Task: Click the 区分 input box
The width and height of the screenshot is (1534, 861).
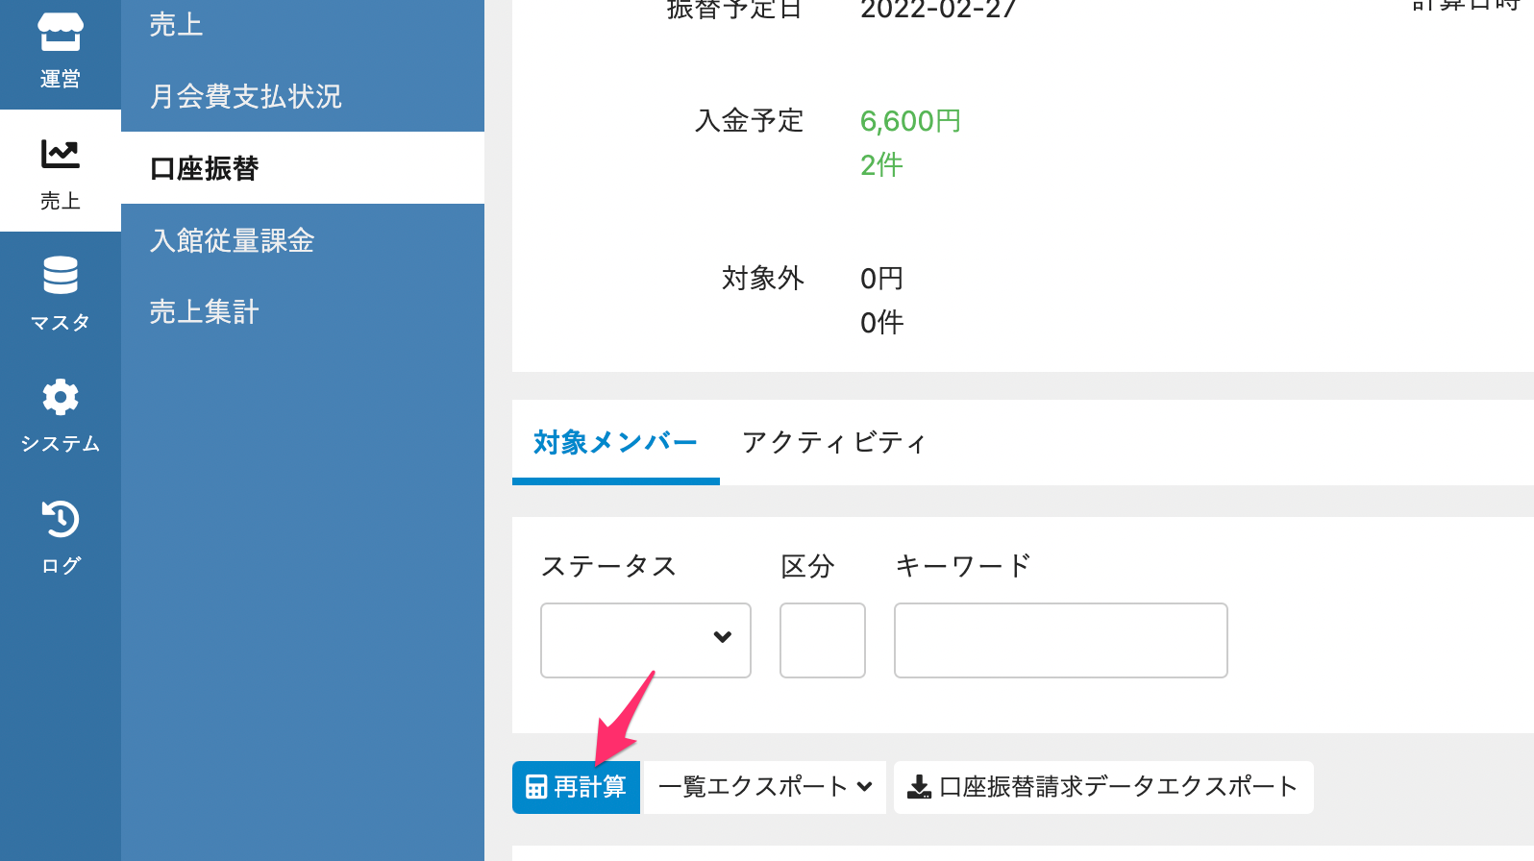Action: (x=822, y=640)
